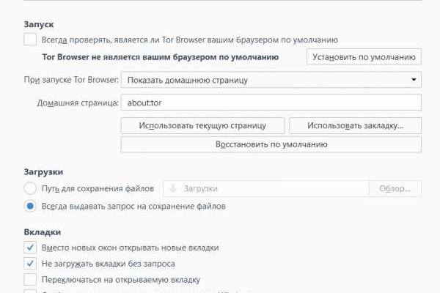440x293 pixels.
Task: Click the 'Вкладки' section heading
Action: [42, 231]
